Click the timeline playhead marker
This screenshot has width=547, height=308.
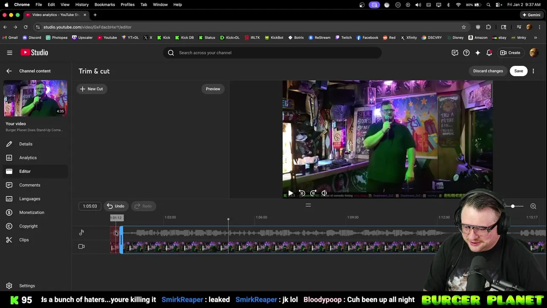tap(228, 219)
